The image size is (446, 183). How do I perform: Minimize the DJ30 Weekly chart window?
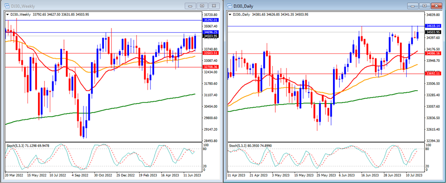pos(190,6)
